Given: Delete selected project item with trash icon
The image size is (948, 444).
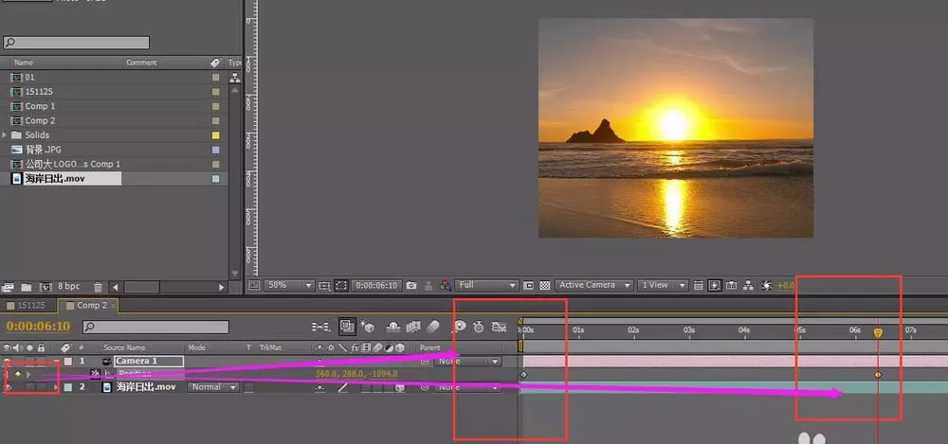Looking at the screenshot, I should click(x=98, y=288).
